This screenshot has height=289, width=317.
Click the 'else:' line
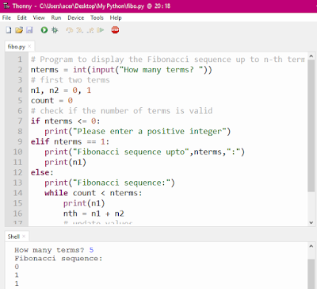(42, 172)
